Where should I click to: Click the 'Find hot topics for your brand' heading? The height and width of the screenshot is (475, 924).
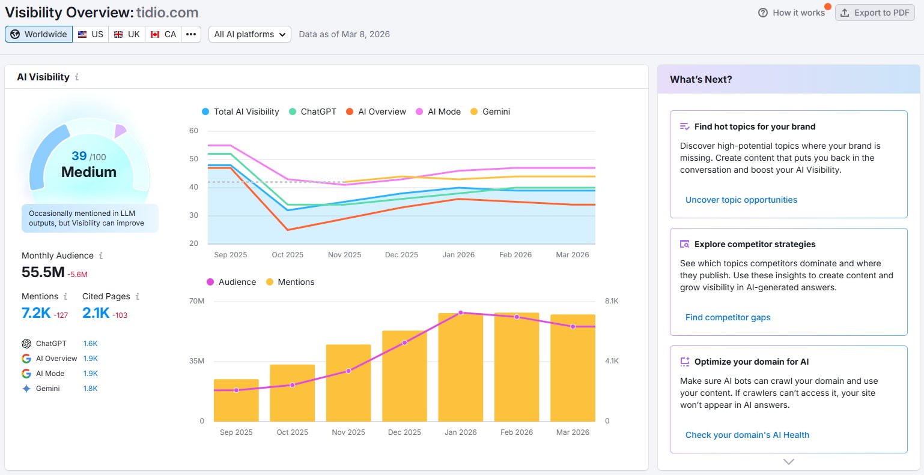click(x=755, y=127)
